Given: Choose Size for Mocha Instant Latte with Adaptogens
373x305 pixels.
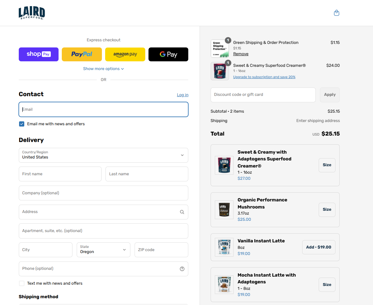Looking at the screenshot, I should point(327,285).
